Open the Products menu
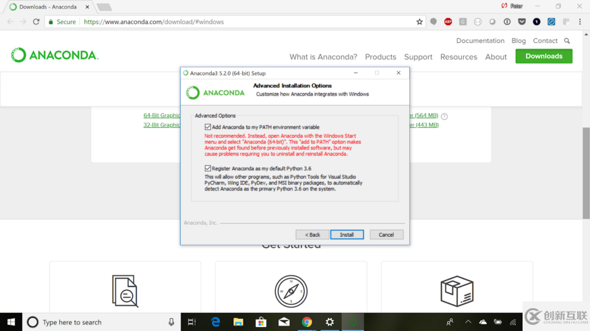 (x=380, y=57)
